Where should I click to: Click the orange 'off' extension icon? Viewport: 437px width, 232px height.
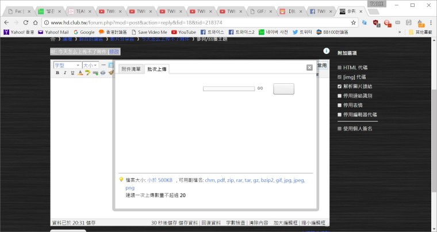421,23
